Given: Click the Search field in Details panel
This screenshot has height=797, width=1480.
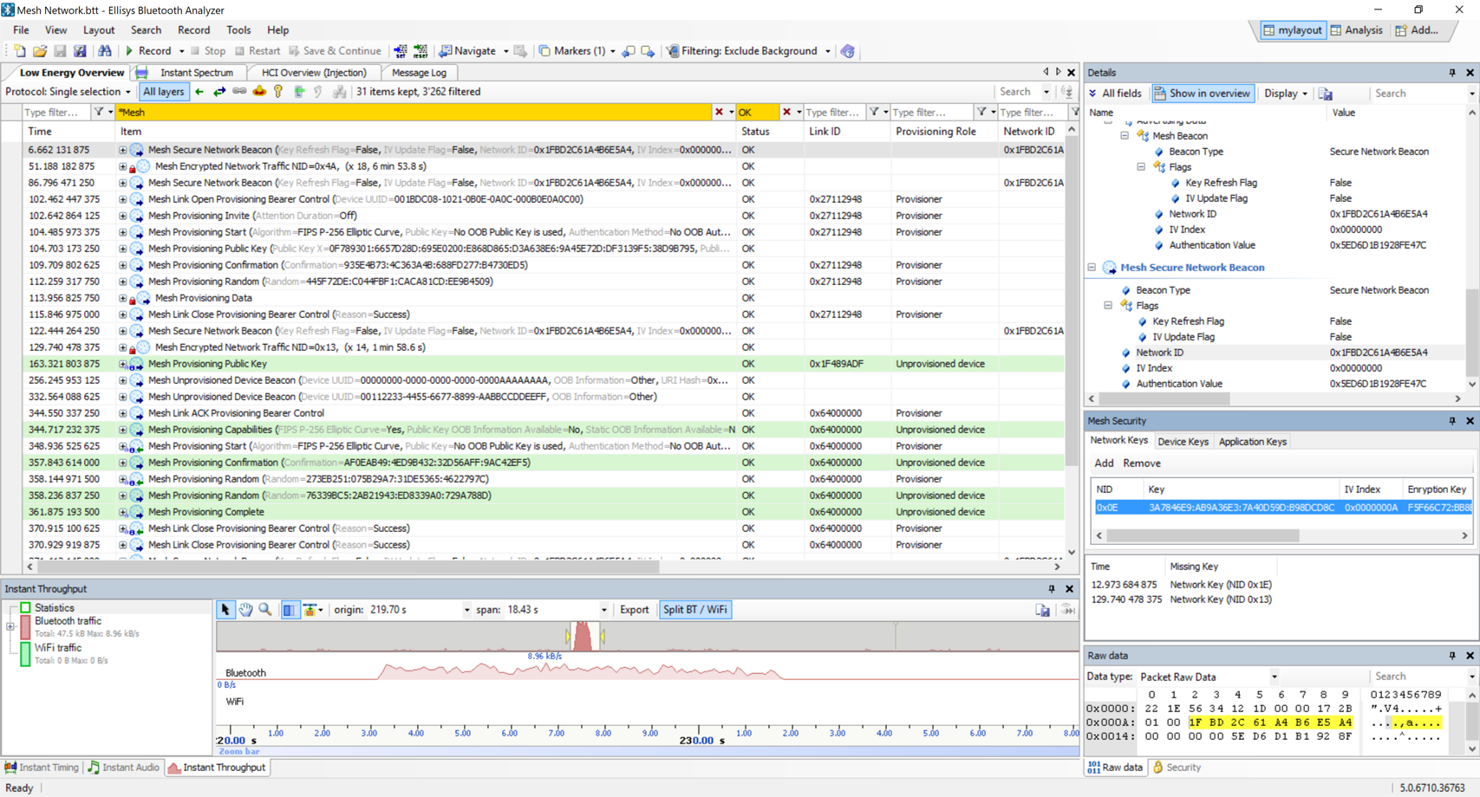Looking at the screenshot, I should [1417, 94].
